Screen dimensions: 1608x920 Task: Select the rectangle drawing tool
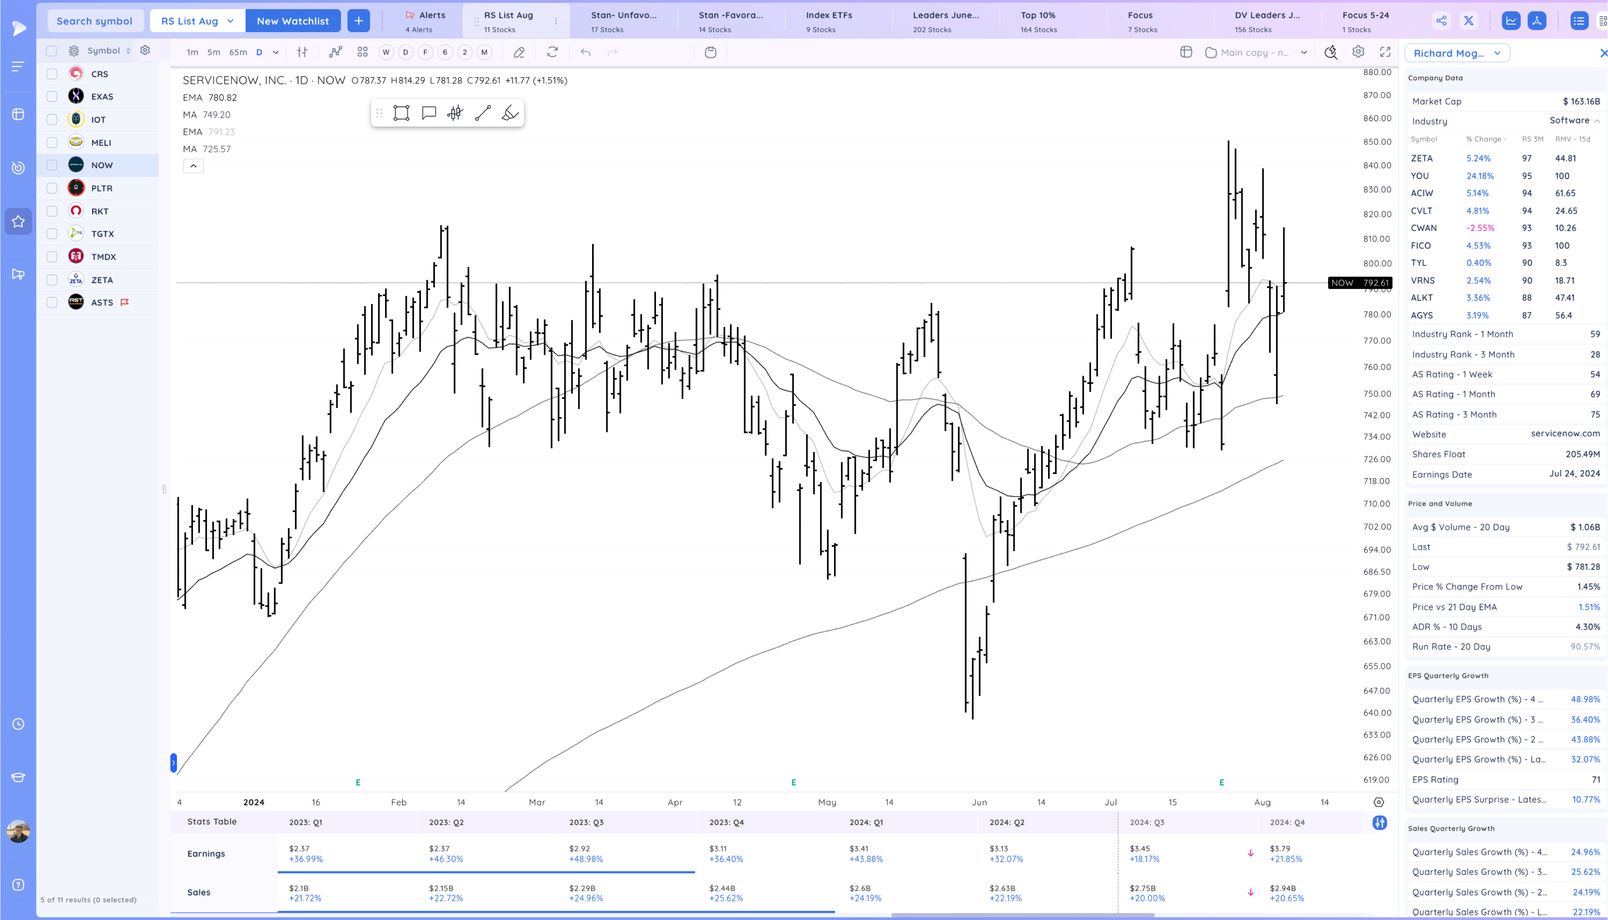tap(401, 113)
